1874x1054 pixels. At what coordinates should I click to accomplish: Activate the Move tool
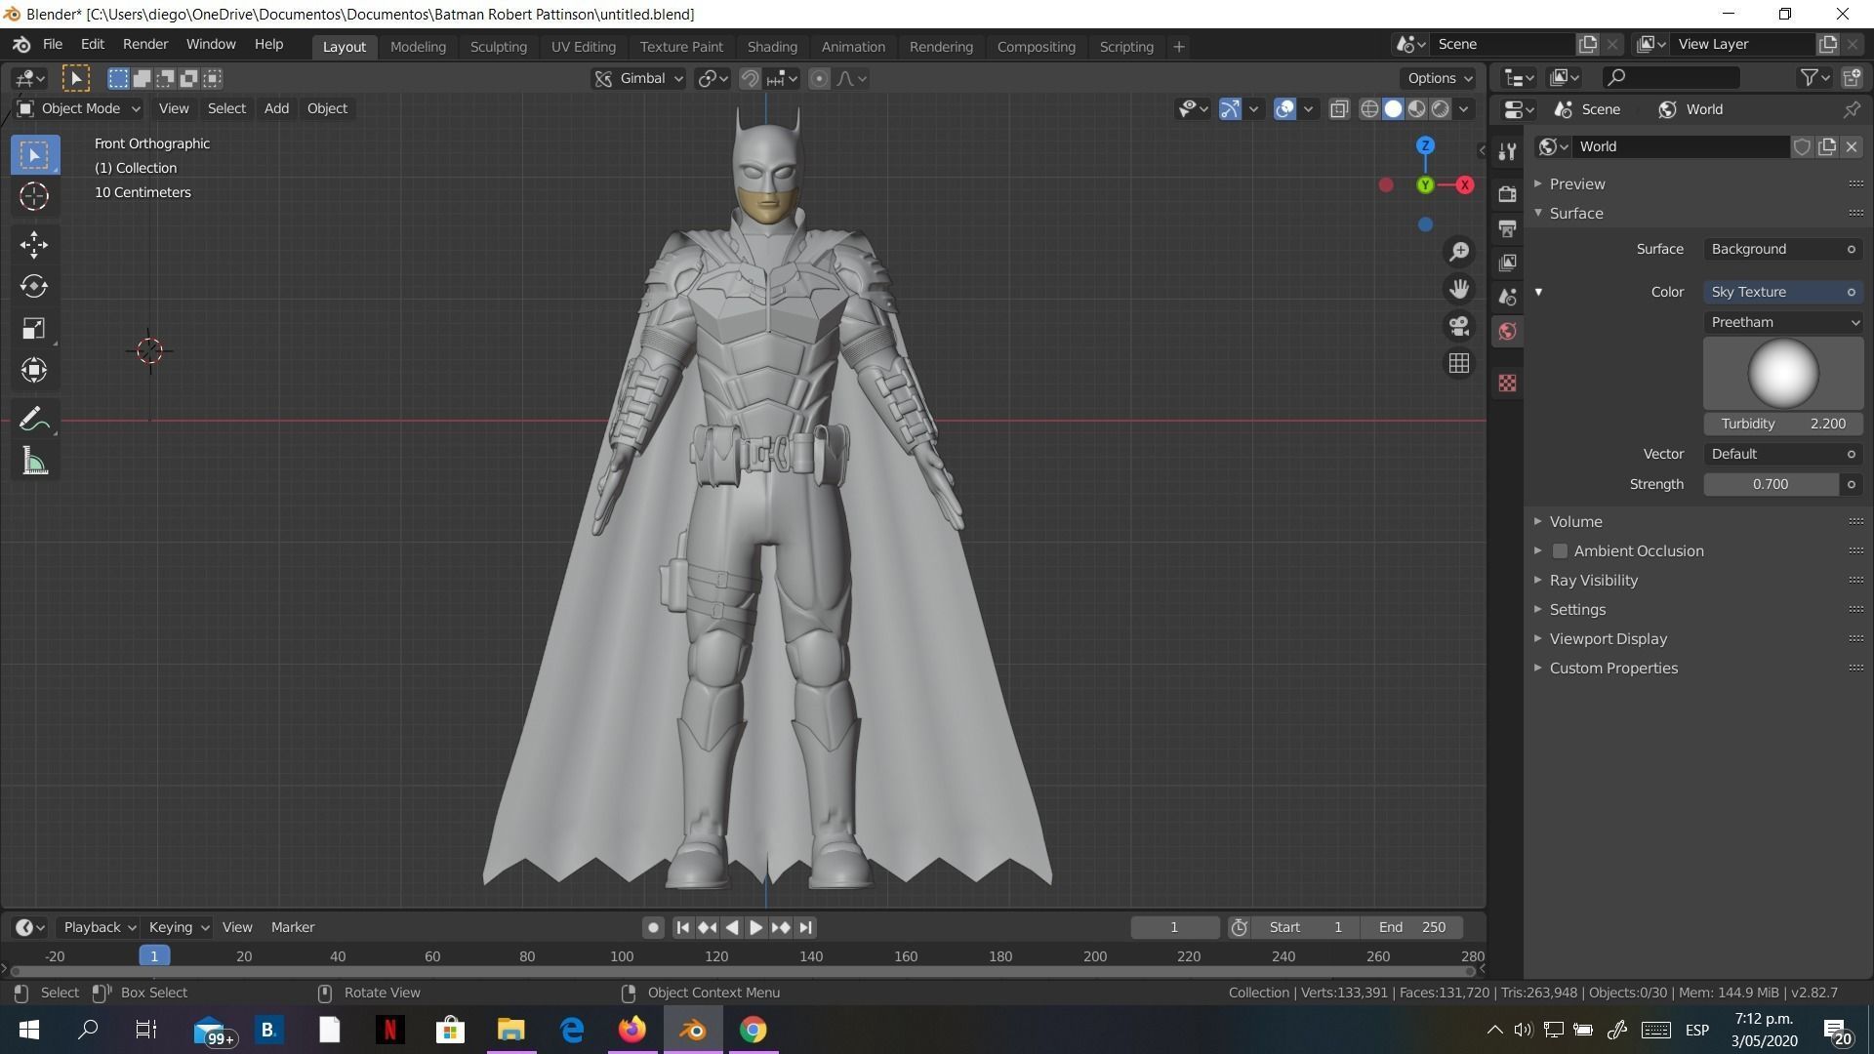click(x=34, y=245)
